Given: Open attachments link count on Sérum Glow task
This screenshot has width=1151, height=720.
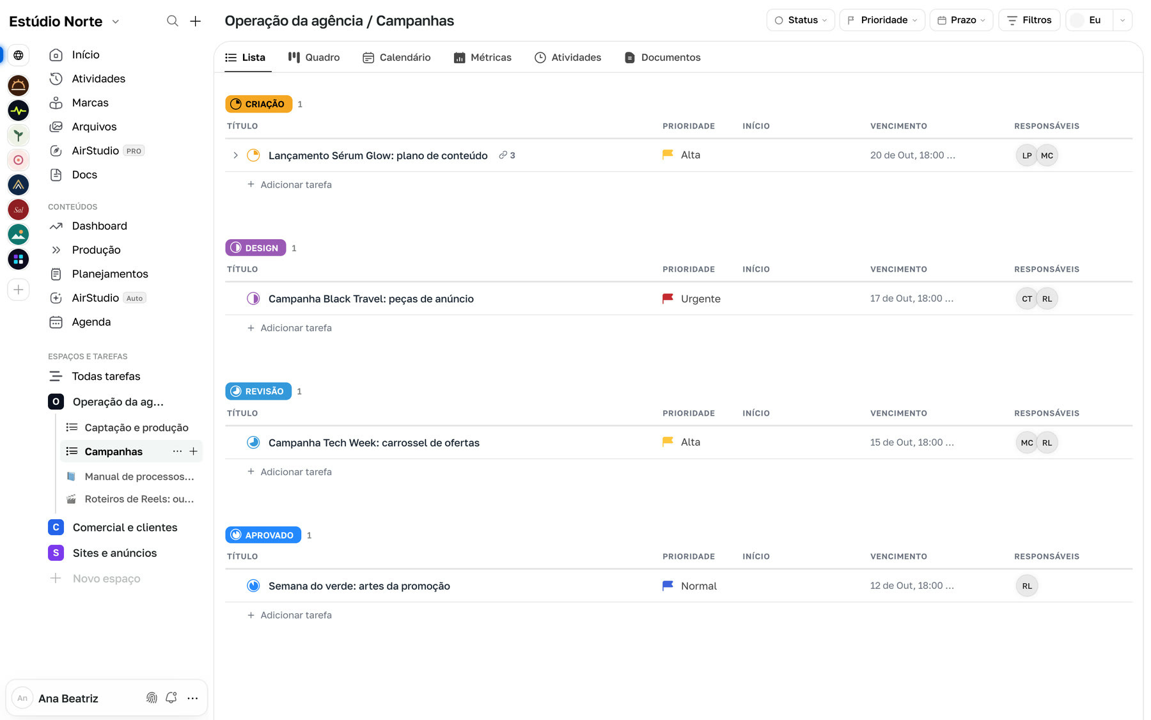Looking at the screenshot, I should click(507, 155).
